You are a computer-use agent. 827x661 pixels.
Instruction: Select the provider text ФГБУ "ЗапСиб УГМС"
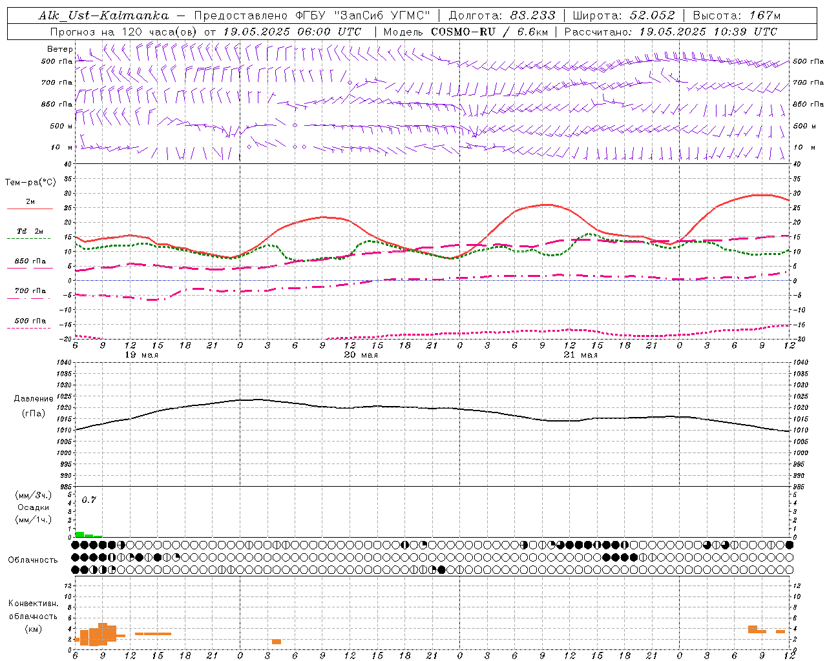pos(362,15)
